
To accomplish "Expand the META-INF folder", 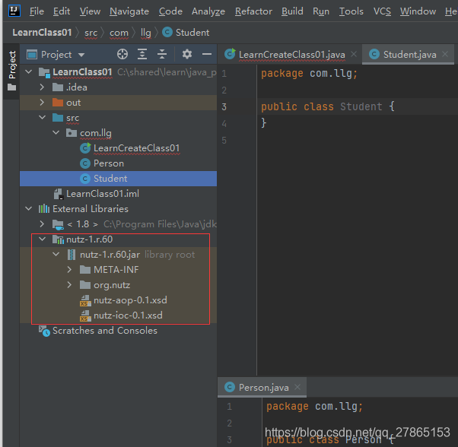I will 69,270.
